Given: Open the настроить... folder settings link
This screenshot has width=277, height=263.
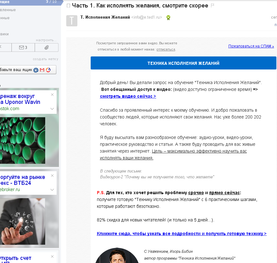Looking at the screenshot, I should click(x=46, y=40).
